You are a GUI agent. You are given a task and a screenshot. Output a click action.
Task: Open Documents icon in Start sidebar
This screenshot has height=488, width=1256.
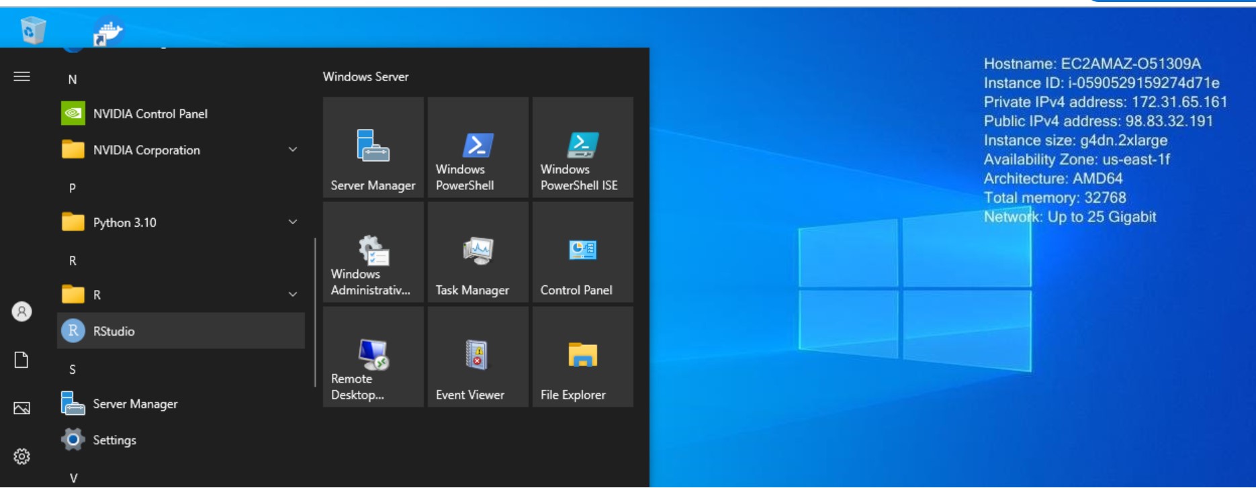tap(21, 360)
